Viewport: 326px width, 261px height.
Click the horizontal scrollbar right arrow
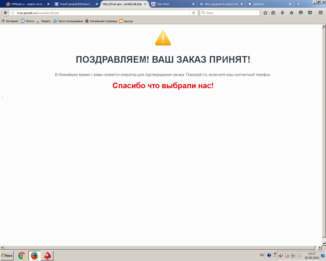(320, 247)
